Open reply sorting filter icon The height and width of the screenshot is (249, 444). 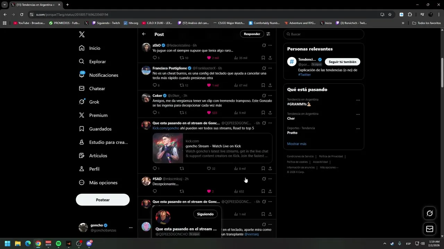(x=268, y=34)
